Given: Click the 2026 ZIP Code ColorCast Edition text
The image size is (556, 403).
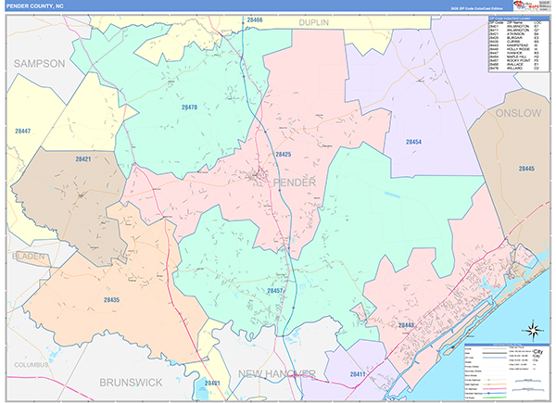Looking at the screenshot, I should [476, 8].
